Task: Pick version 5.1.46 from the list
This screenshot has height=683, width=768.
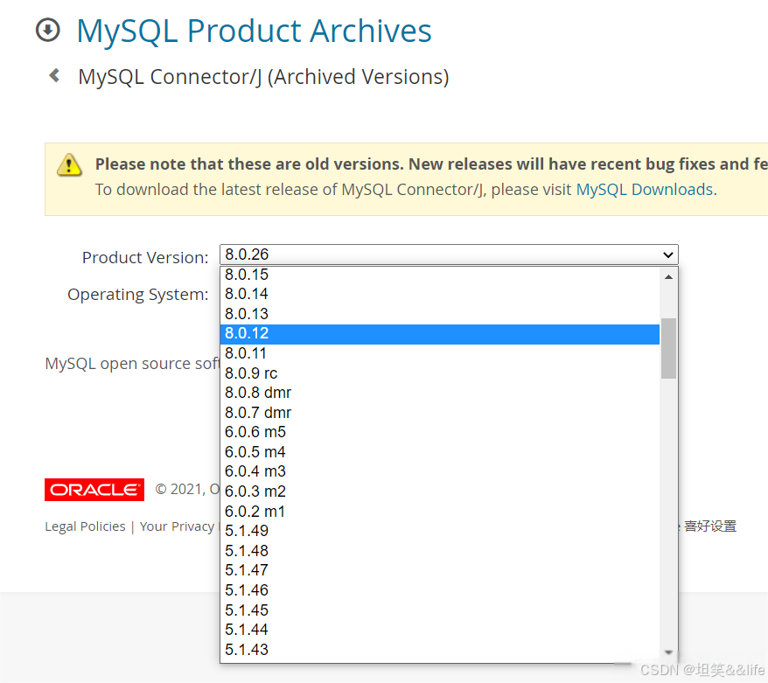Action: click(x=440, y=590)
